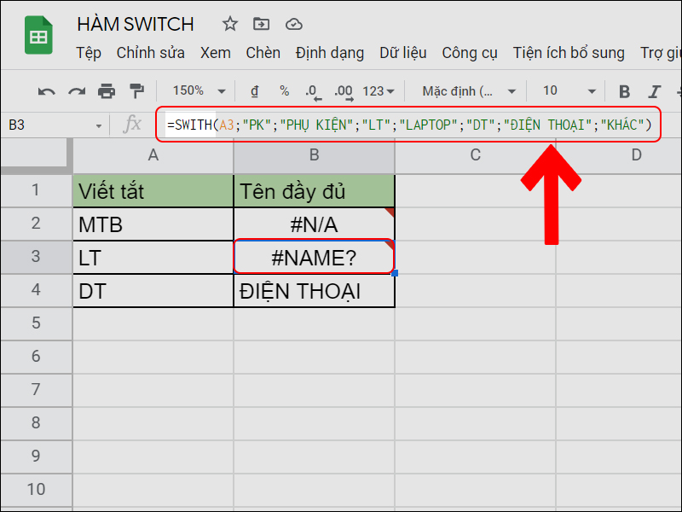This screenshot has height=512, width=682.
Task: Format as currency with ₫ button
Action: (254, 91)
